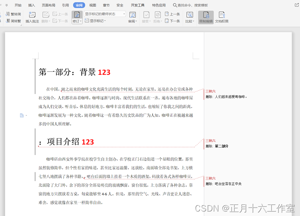Click the search commands field
Image resolution: width=300 pixels, height=216 pixels.
[192, 5]
